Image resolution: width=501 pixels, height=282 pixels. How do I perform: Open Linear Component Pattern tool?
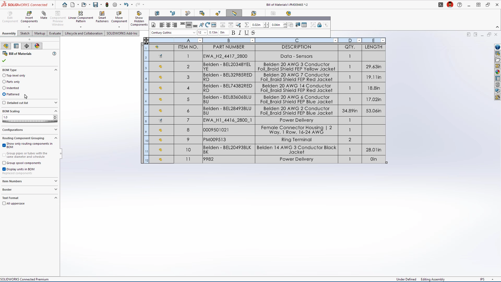81,17
